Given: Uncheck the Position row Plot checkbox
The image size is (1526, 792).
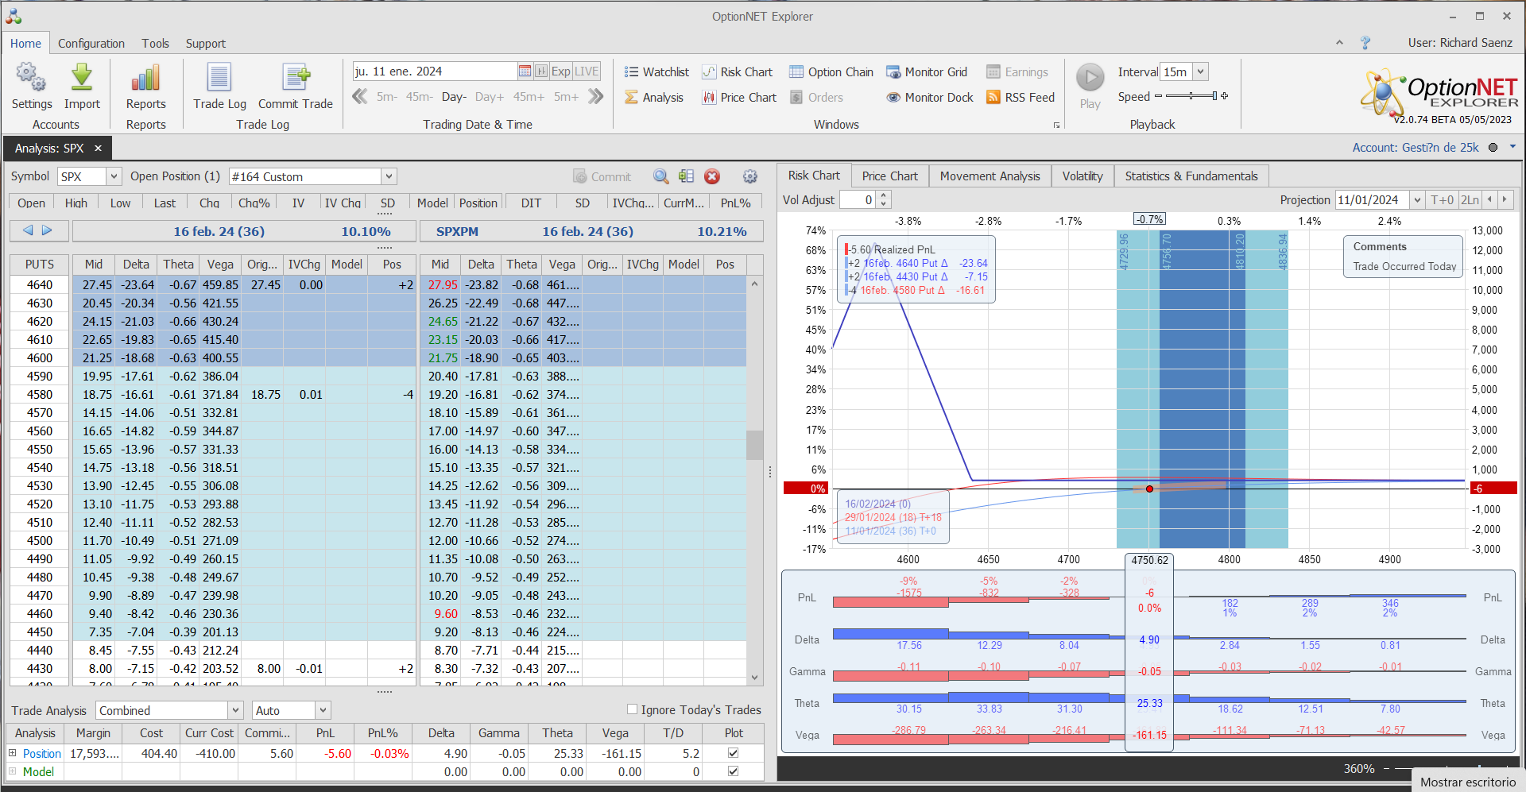Looking at the screenshot, I should (733, 753).
